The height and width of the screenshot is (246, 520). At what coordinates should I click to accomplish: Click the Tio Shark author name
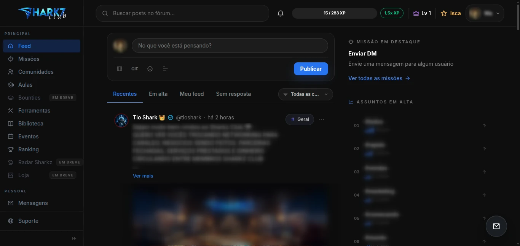tap(145, 117)
